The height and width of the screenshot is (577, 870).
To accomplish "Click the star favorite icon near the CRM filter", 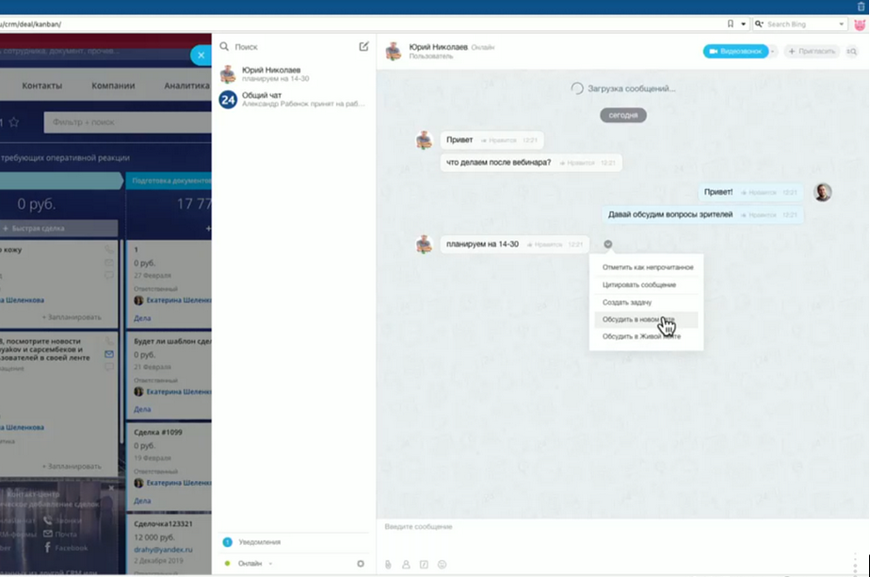I will point(14,122).
